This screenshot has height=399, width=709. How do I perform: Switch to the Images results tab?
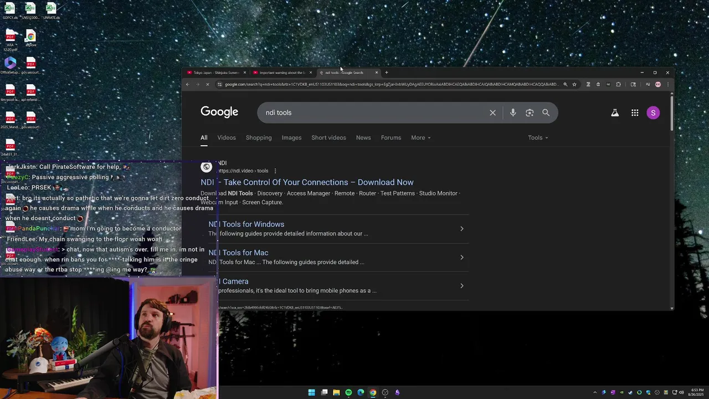[291, 137]
